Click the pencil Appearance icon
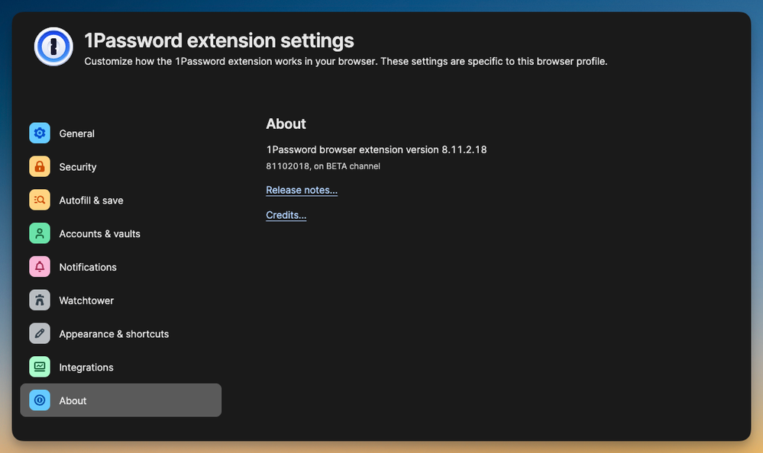This screenshot has width=763, height=453. (40, 334)
